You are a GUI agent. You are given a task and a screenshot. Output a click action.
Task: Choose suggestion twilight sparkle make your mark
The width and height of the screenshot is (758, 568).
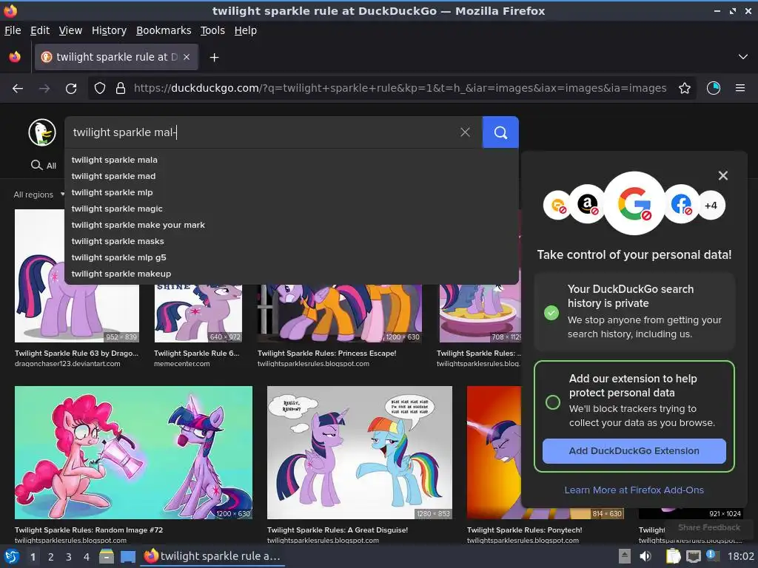(x=292, y=225)
